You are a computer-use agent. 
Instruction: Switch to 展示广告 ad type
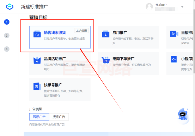click(39, 117)
